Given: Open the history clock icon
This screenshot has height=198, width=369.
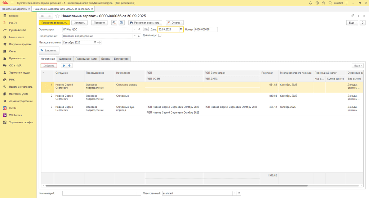Looking at the screenshot, I should (317, 3).
